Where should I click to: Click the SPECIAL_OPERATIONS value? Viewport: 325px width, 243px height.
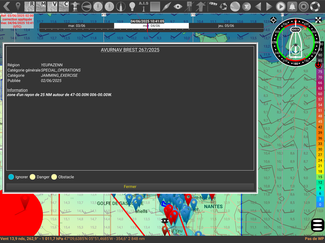click(61, 70)
